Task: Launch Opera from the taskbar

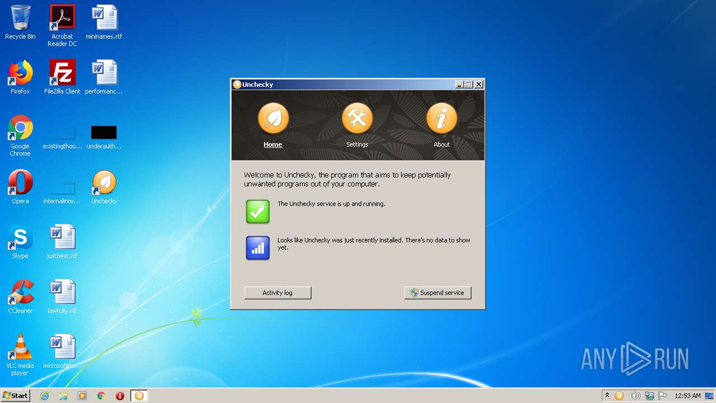Action: point(120,396)
